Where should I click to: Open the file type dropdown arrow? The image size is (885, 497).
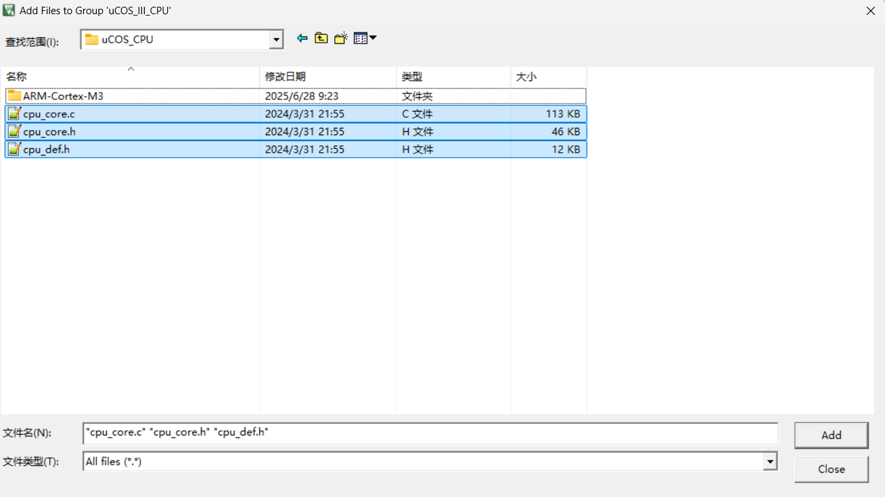(770, 462)
